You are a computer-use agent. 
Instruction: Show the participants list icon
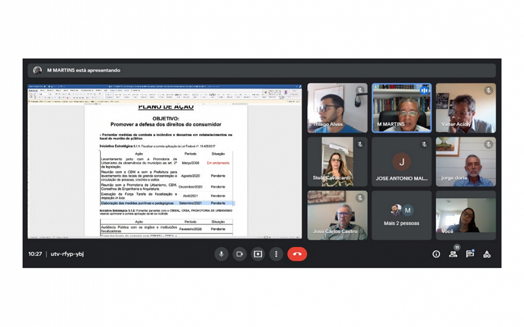point(453,254)
